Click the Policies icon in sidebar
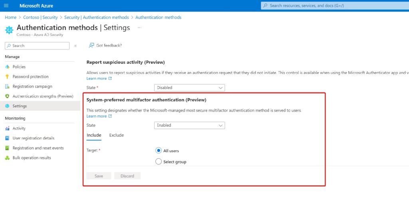 [x=7, y=67]
